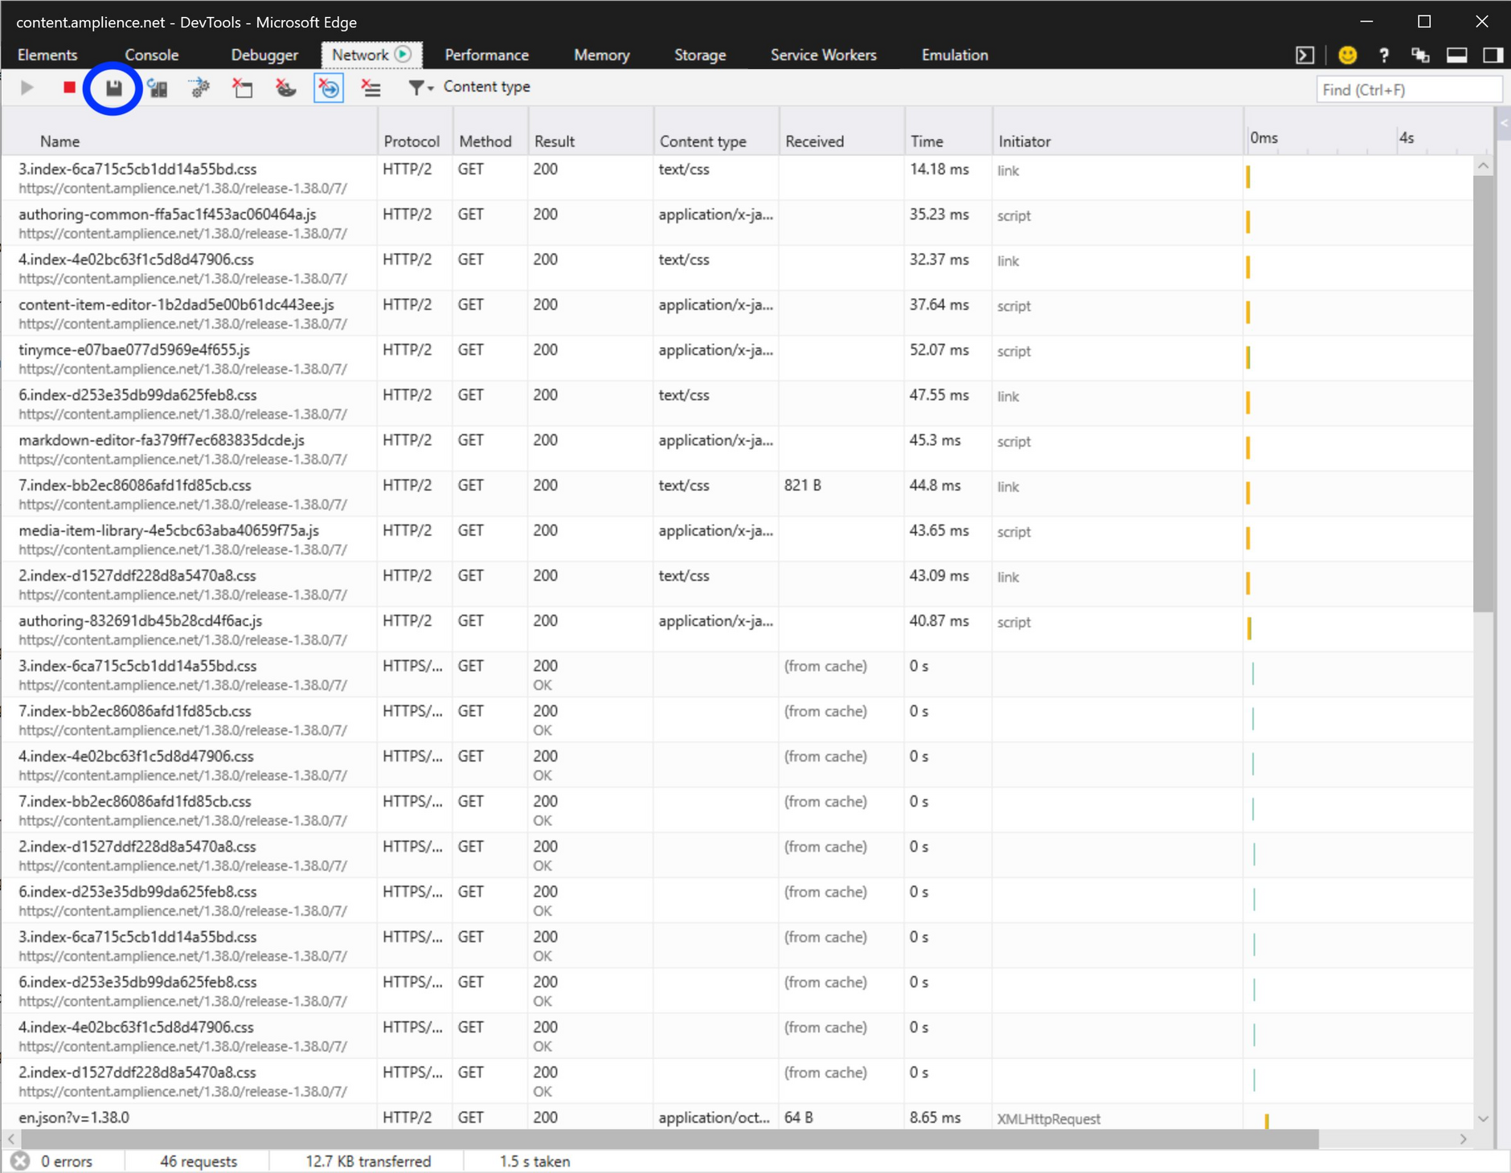The image size is (1511, 1173).
Task: Dock DevTools to the right side
Action: (x=1493, y=55)
